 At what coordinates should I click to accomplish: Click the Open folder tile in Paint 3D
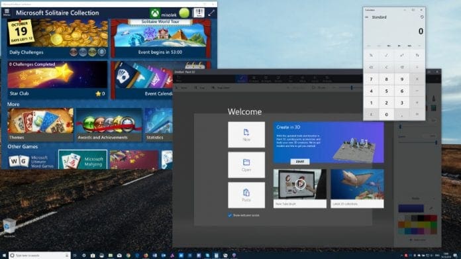coord(246,165)
